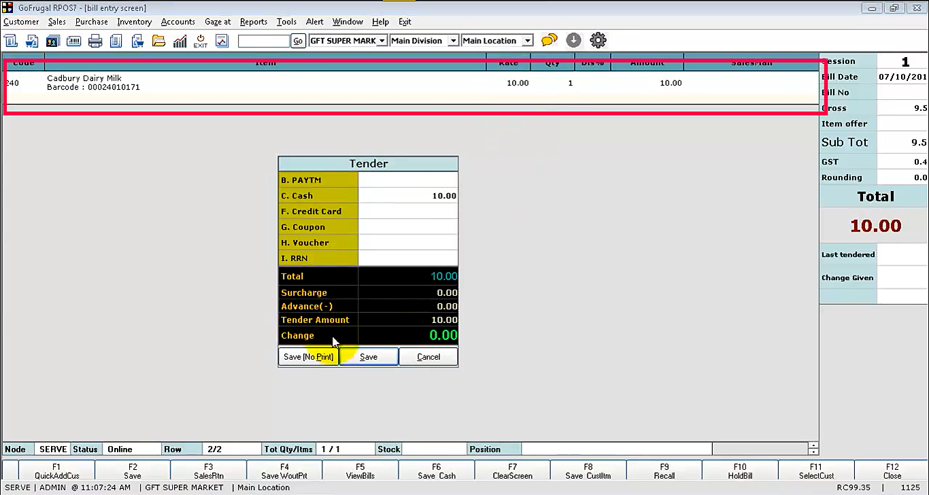Click F1 QuickAddCus button
This screenshot has height=495, width=929.
click(x=57, y=471)
